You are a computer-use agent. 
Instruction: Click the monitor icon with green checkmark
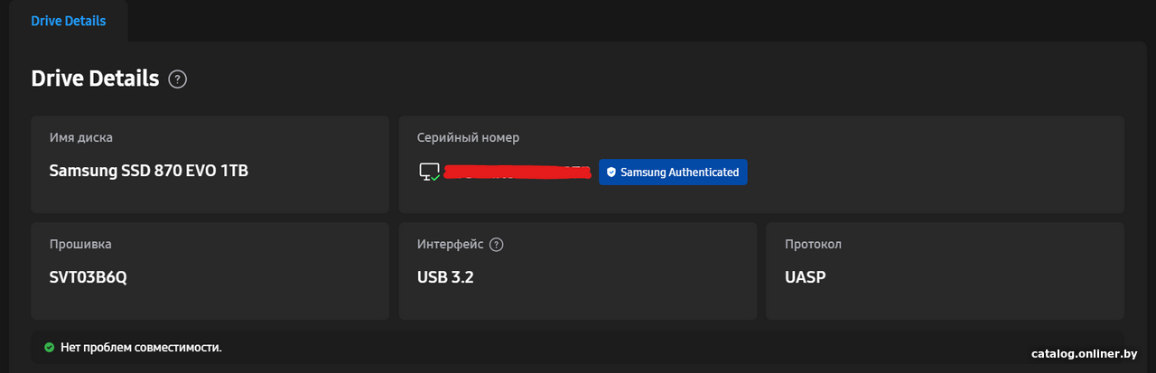click(430, 172)
